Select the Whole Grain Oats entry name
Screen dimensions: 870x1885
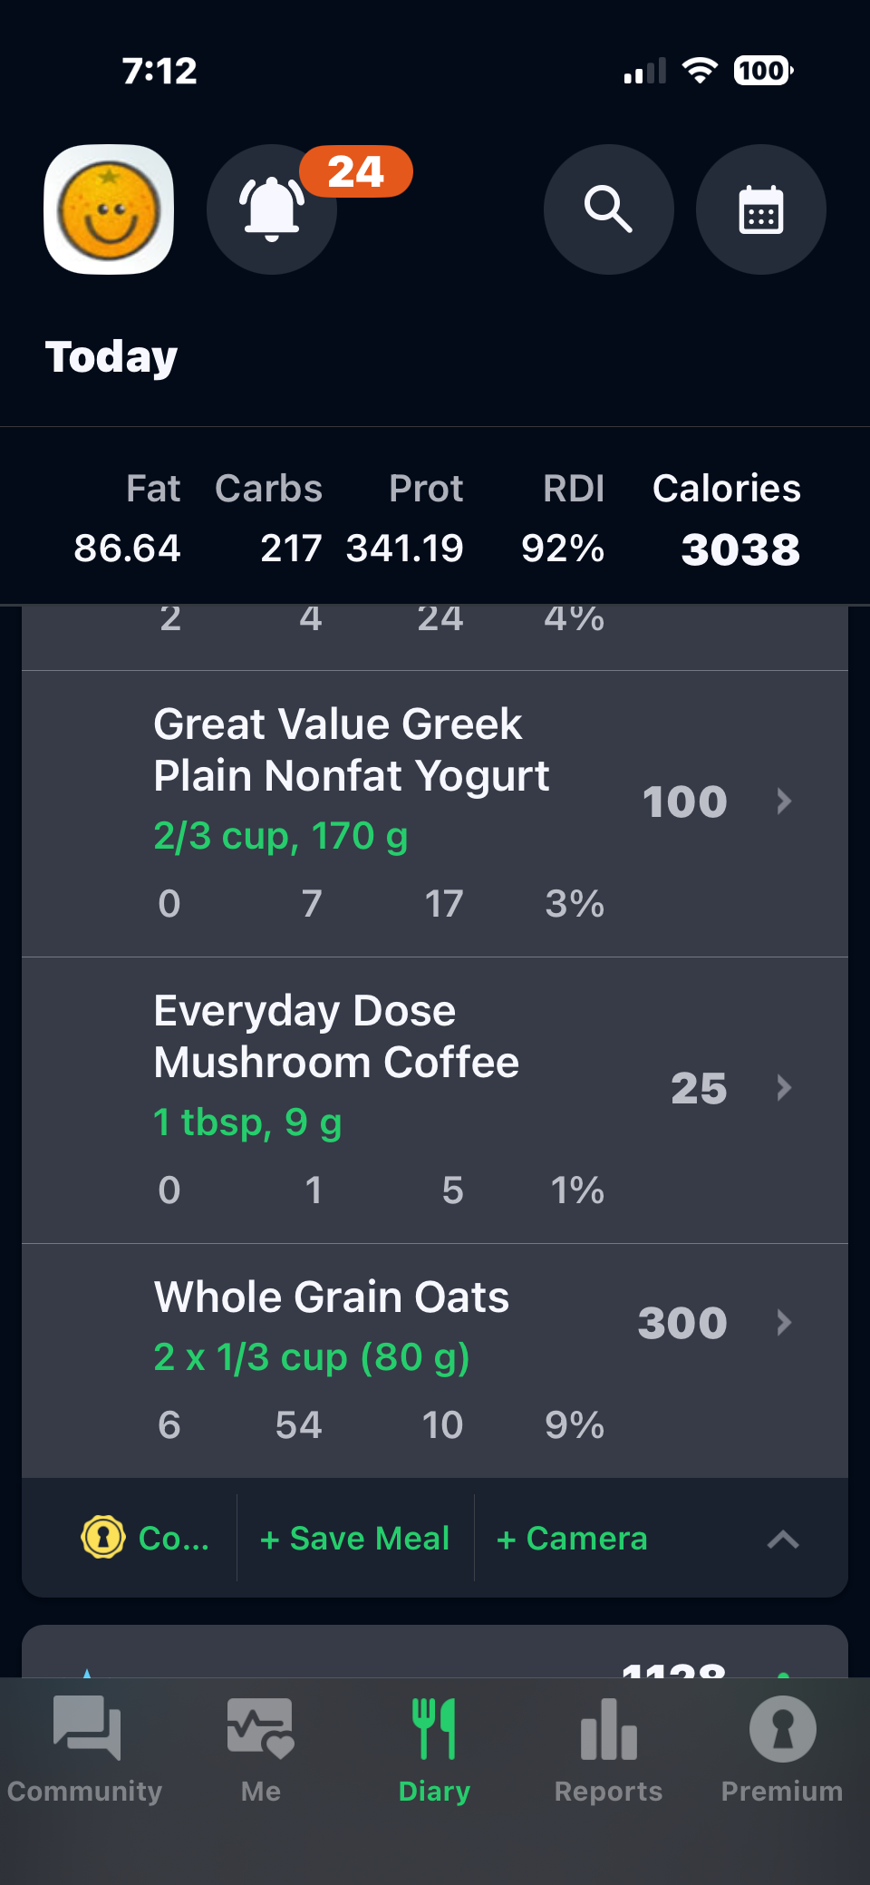(x=332, y=1297)
